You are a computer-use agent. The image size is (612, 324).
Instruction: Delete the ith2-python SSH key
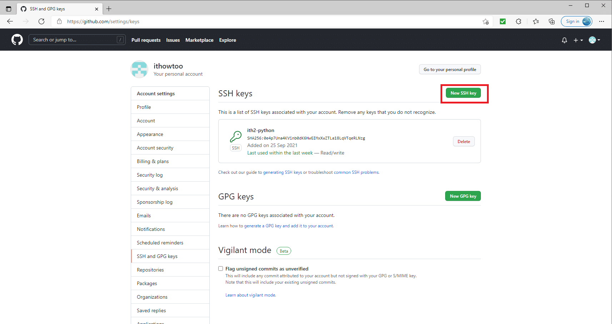[463, 141]
